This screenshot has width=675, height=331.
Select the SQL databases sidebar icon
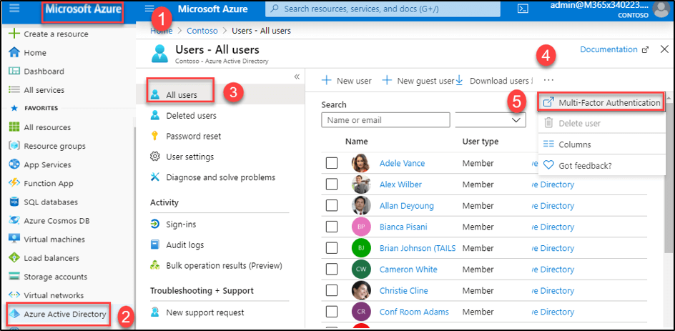14,202
